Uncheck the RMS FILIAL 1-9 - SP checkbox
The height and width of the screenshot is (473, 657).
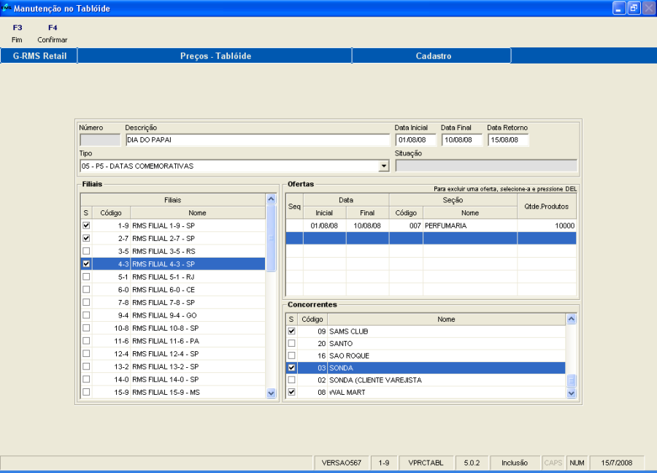[x=86, y=226]
